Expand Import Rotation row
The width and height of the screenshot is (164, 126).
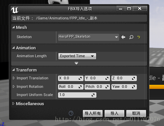click(14, 86)
